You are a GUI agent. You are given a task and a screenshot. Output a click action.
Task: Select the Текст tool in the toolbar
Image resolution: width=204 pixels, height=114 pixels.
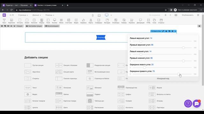point(4,21)
